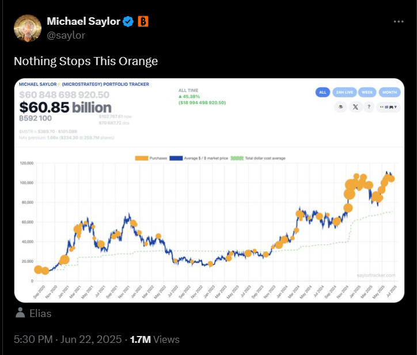The height and width of the screenshot is (355, 417).
Task: Open the @saylor handle link
Action: [66, 35]
